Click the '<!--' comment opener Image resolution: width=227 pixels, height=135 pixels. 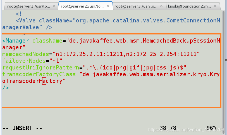(22, 14)
